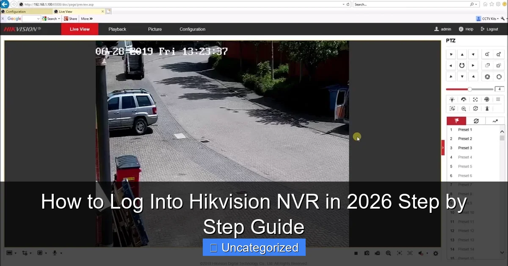508x266 pixels.
Task: Select Preset 3 in the preset list
Action: [x=465, y=148]
